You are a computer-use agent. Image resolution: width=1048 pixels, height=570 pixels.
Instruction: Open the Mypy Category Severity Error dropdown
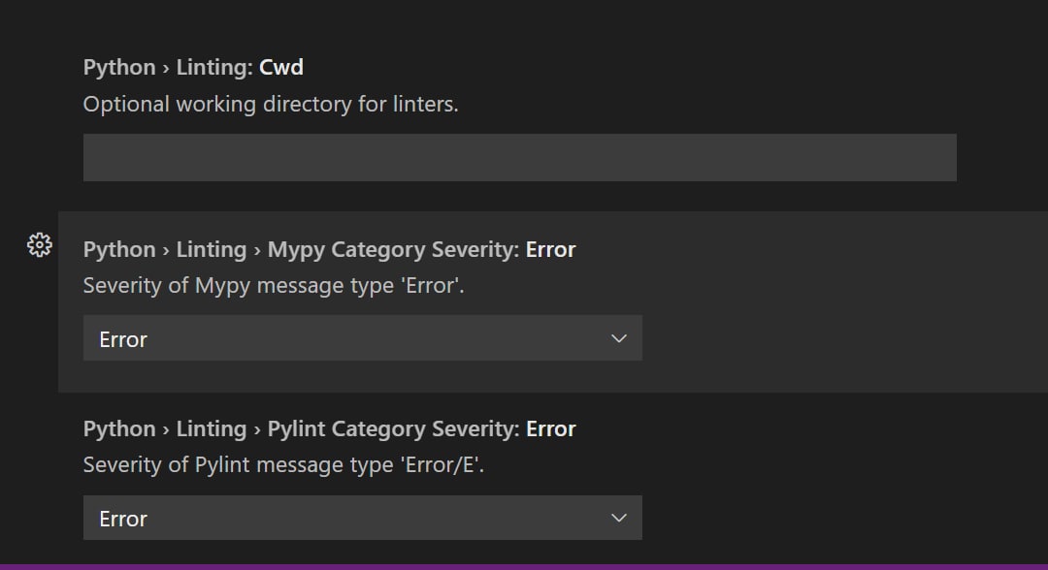(x=362, y=338)
